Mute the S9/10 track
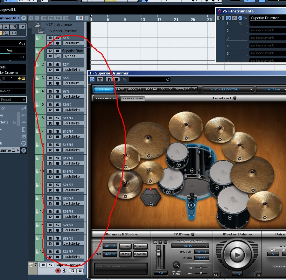This screenshot has width=286, height=280. pyautogui.click(x=50, y=105)
